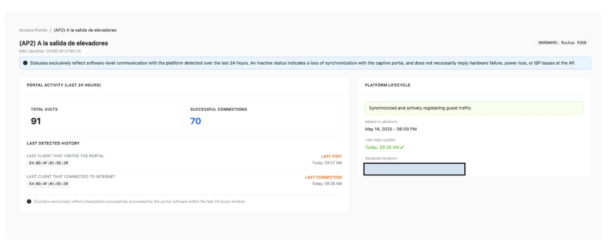Click the footnote 'Counters exclusively reflect interactions'
Image resolution: width=613 pixels, height=244 pixels.
pos(139,202)
